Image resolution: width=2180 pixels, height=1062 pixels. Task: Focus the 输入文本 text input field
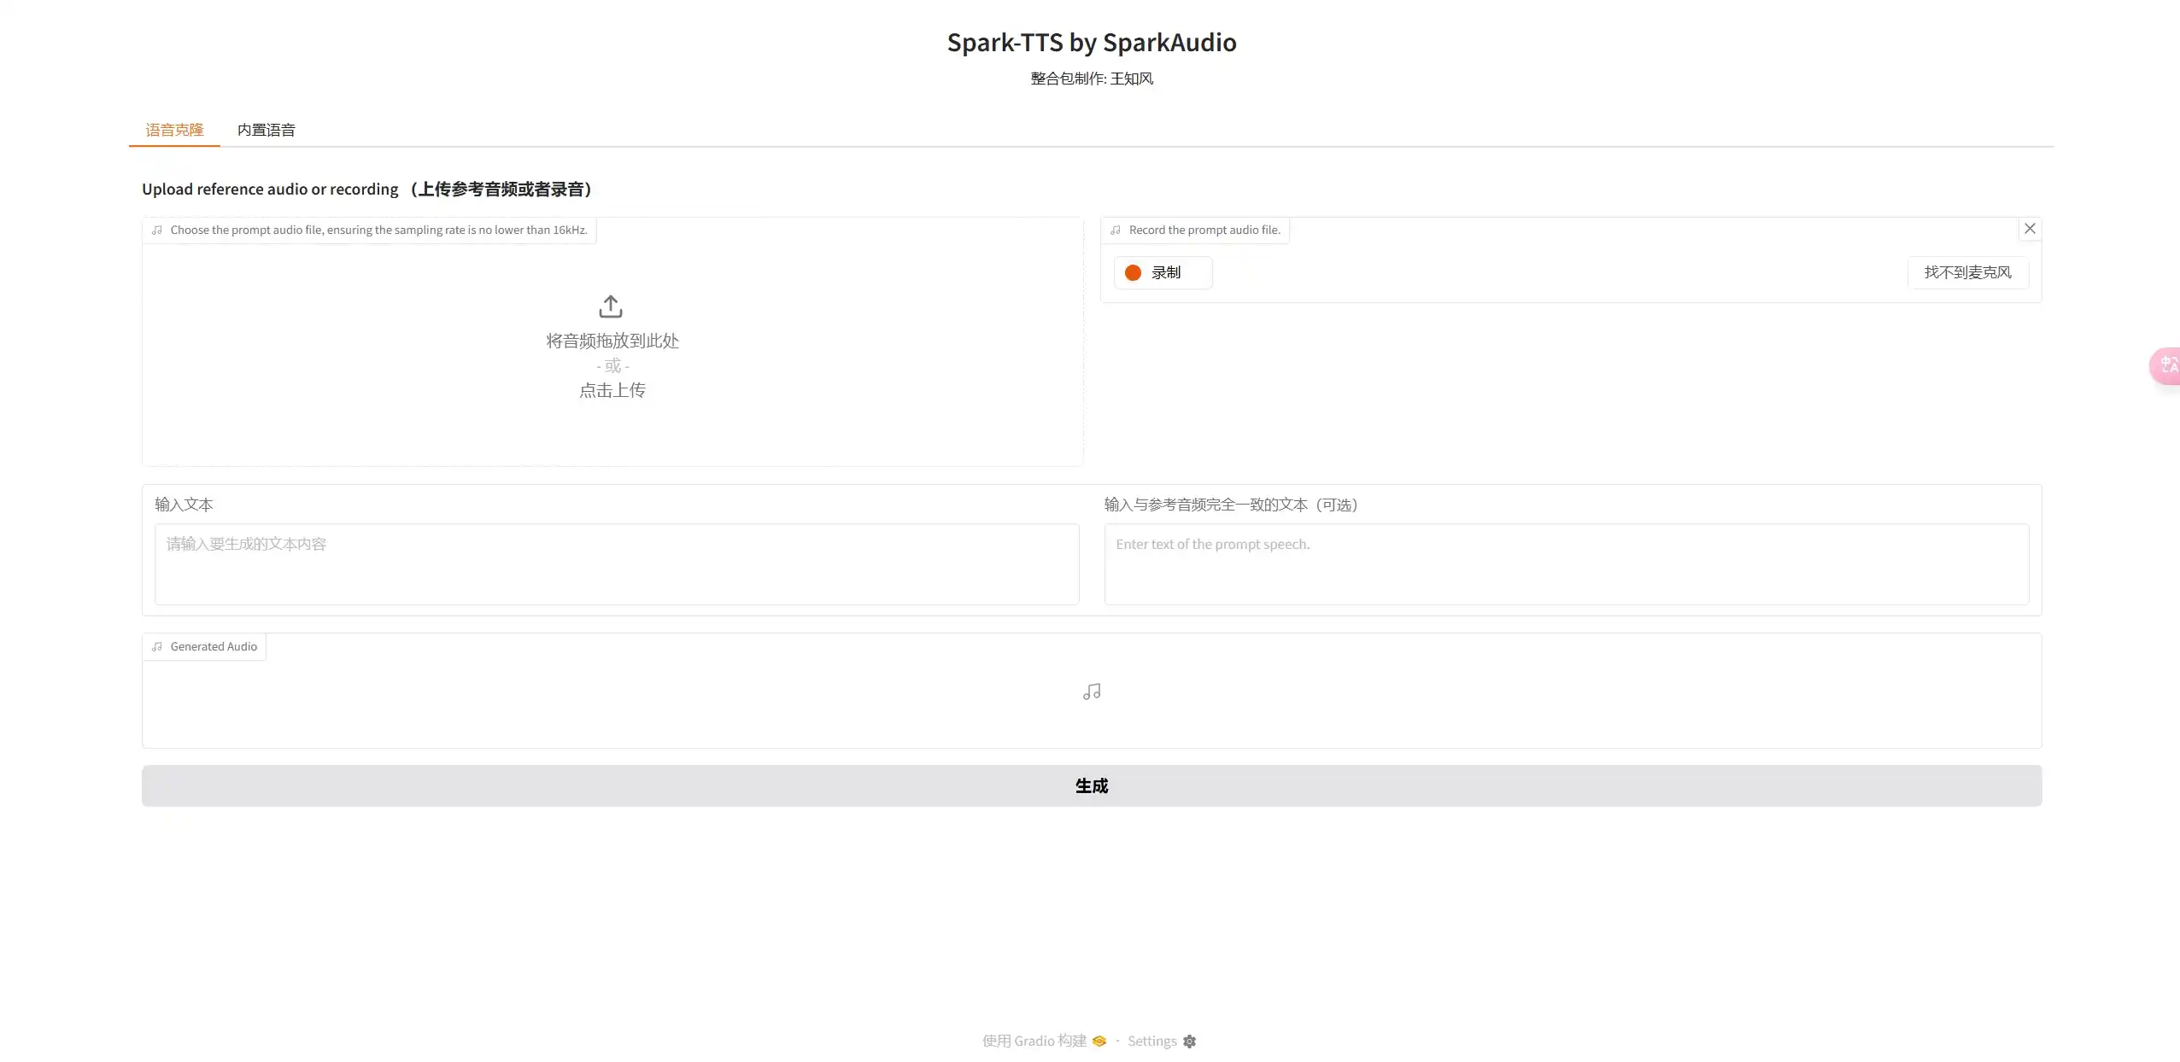(616, 563)
